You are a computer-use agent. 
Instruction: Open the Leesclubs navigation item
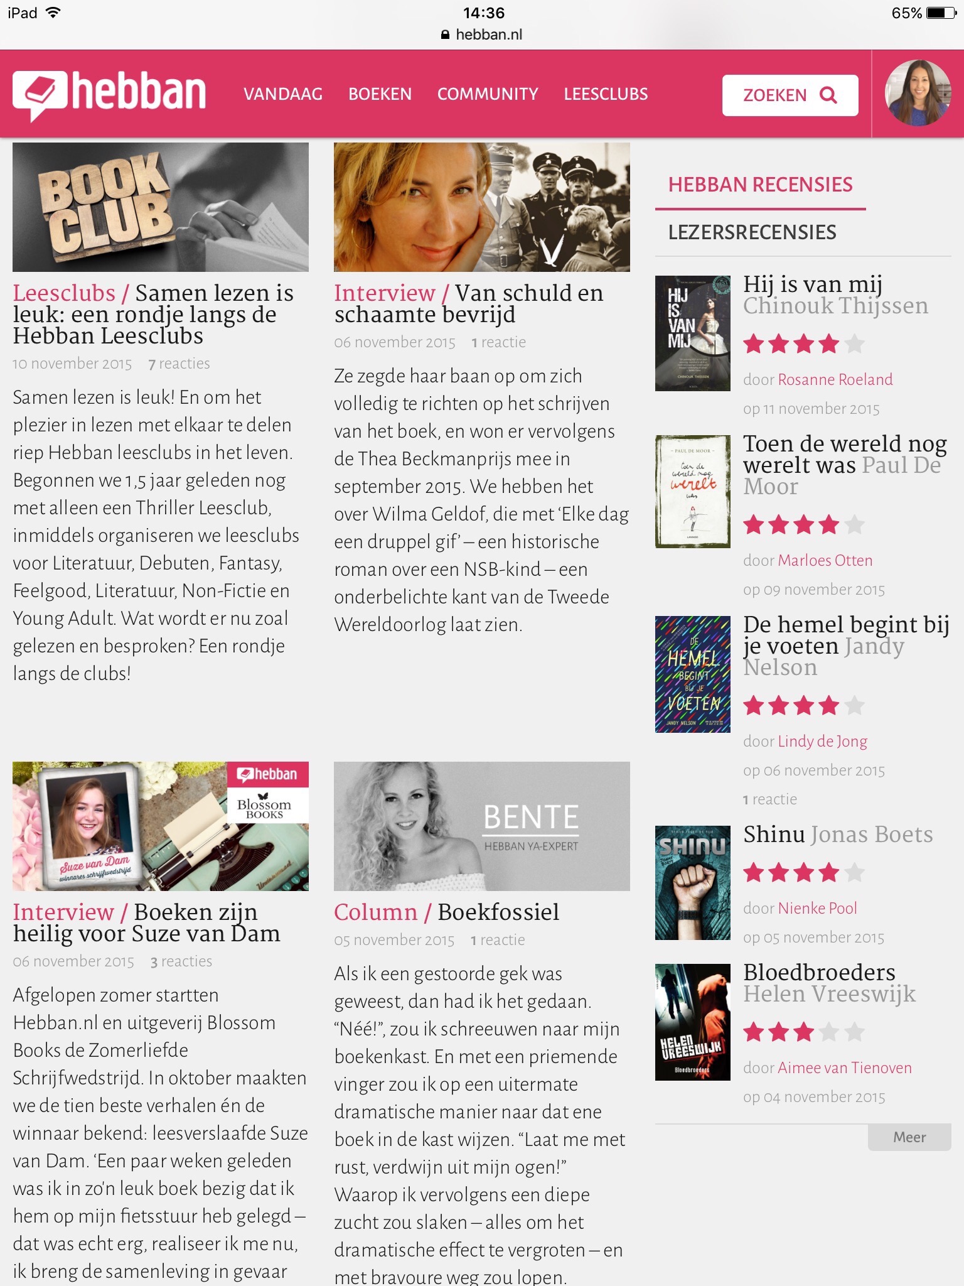(x=606, y=94)
